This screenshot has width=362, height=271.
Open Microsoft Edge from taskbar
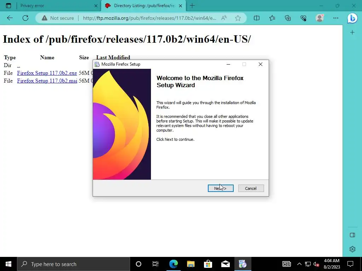173,264
